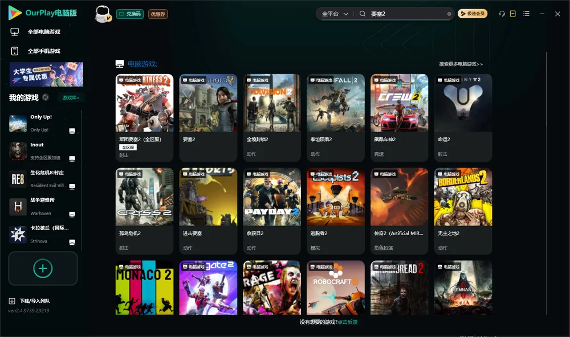Go to 全部手机游戏 section
The image size is (570, 337).
pyautogui.click(x=44, y=51)
